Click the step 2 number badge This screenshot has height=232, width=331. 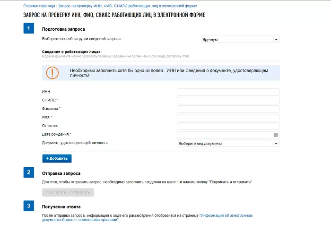(29, 172)
